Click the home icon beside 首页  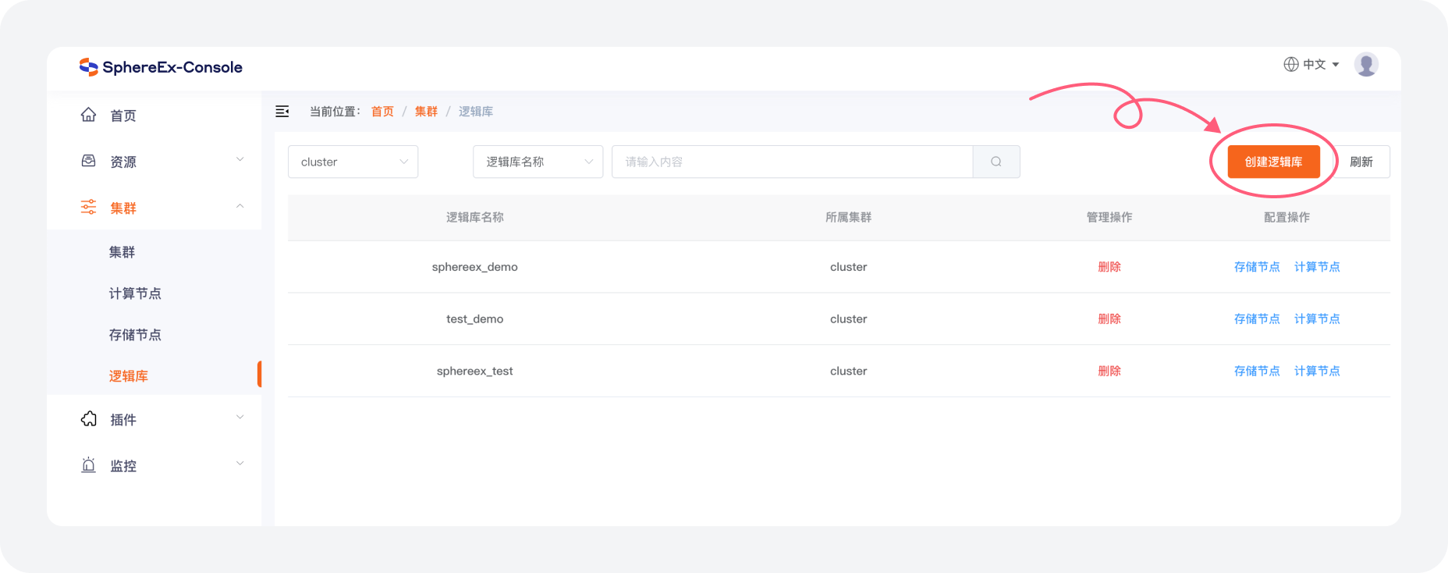point(89,116)
